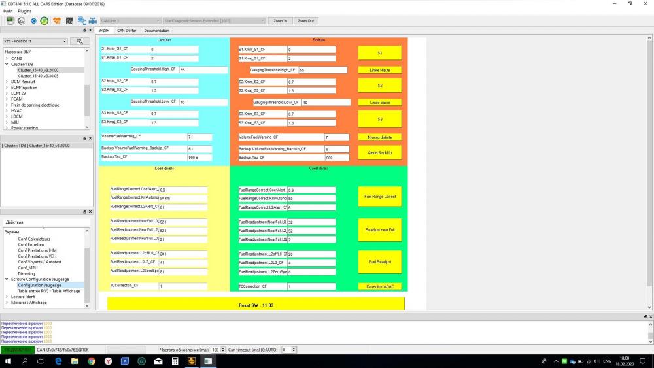Expand the ECM/Injection tree node
This screenshot has height=368, width=654.
coord(7,88)
